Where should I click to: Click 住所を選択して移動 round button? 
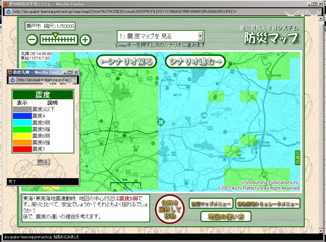click(170, 209)
